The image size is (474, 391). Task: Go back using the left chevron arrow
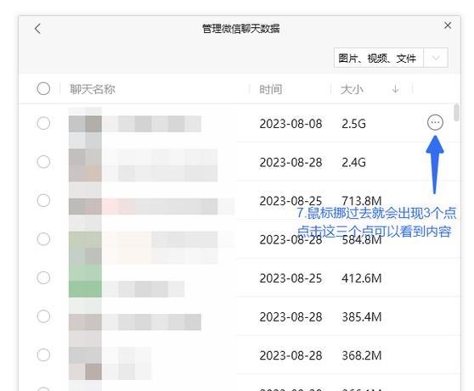[x=37, y=29]
